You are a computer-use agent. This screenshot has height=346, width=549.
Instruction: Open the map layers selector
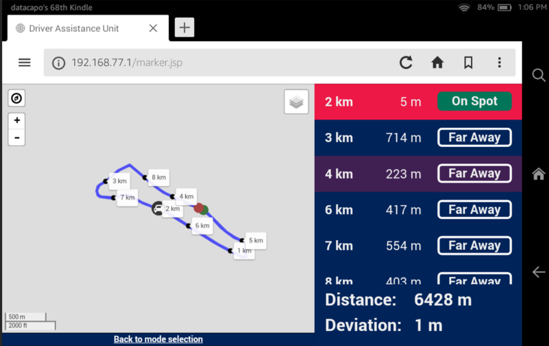pos(296,102)
